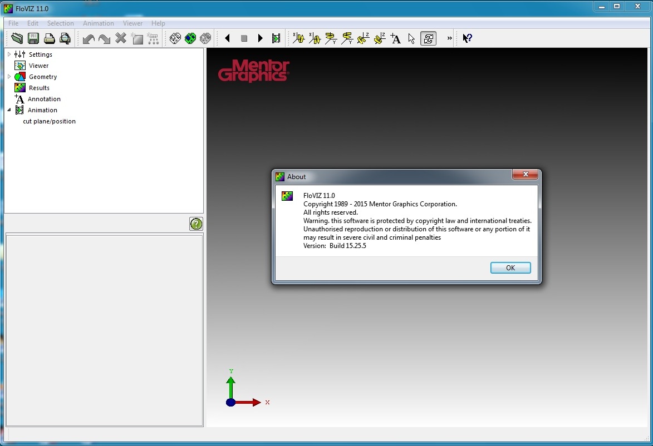Switch to wireframe cube display icon
The height and width of the screenshot is (446, 653).
pyautogui.click(x=175, y=38)
